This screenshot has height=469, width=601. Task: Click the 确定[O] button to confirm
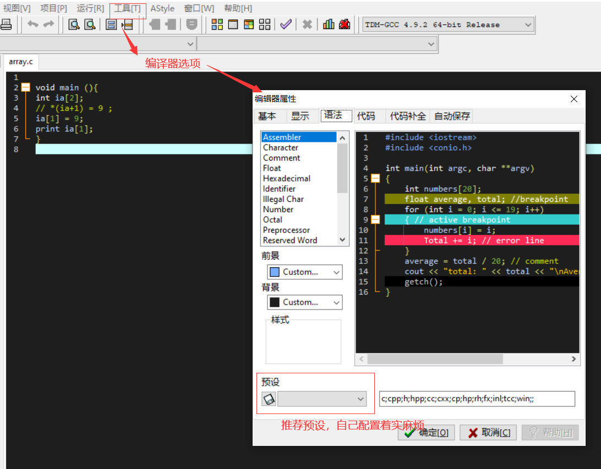click(426, 432)
